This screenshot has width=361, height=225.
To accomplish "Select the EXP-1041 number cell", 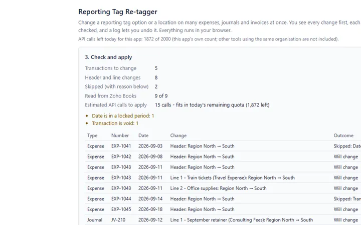I will coord(121,146).
